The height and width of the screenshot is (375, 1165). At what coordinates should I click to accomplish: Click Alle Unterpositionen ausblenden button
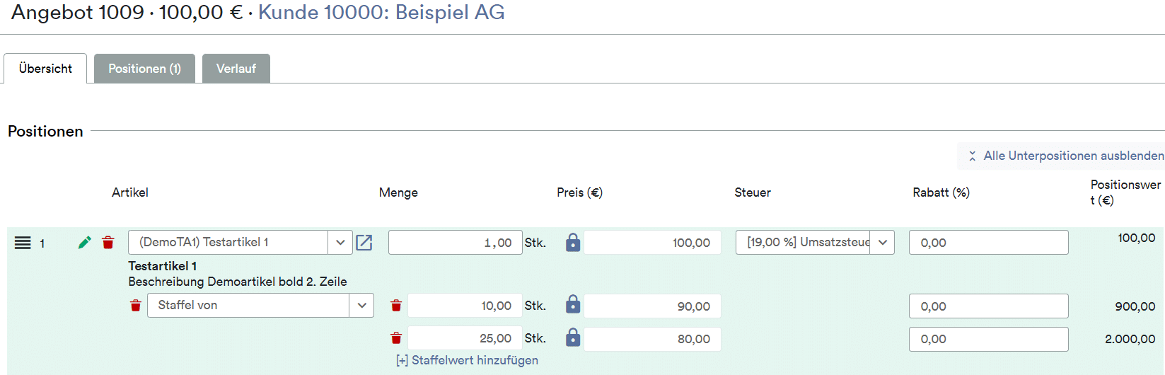click(x=1061, y=156)
